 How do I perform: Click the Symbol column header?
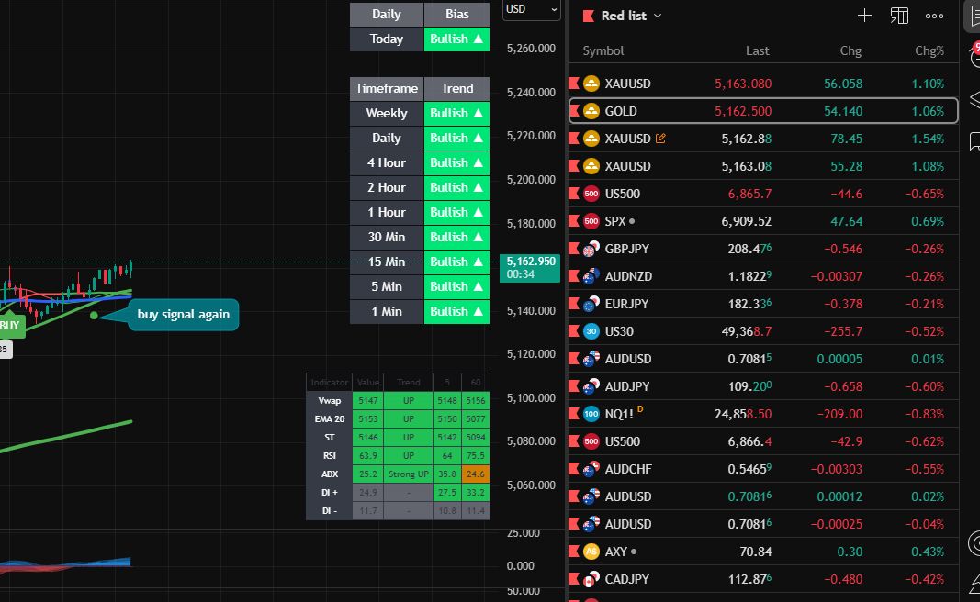coord(603,50)
